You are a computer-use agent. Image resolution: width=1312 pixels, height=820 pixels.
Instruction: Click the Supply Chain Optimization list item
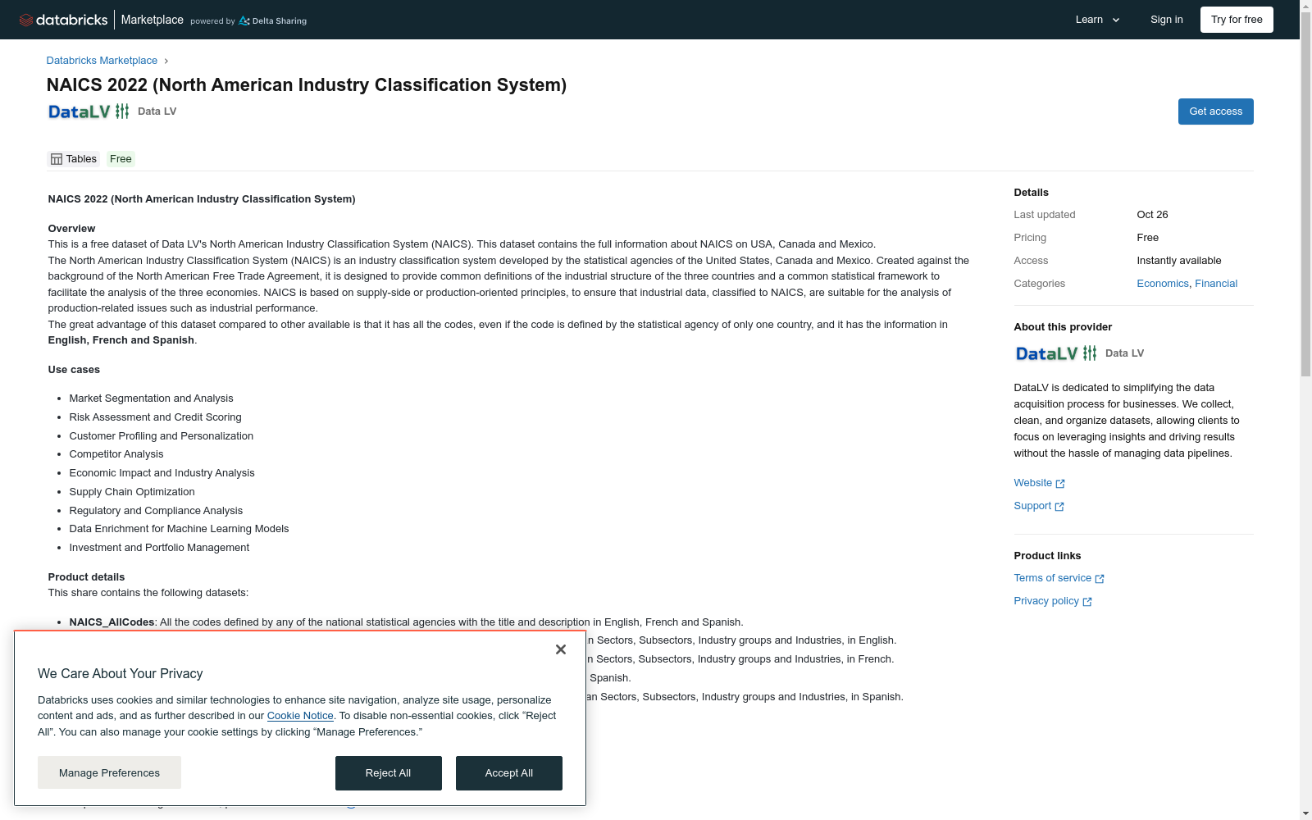pos(132,492)
